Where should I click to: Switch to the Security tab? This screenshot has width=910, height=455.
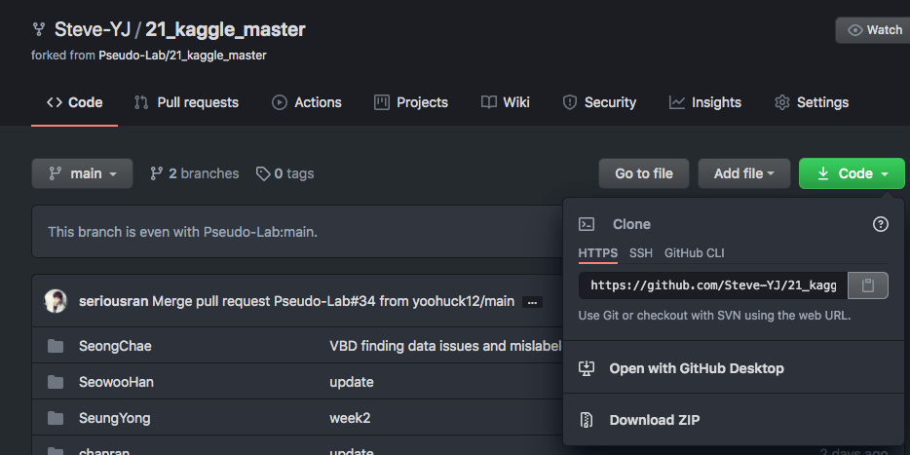pyautogui.click(x=599, y=102)
